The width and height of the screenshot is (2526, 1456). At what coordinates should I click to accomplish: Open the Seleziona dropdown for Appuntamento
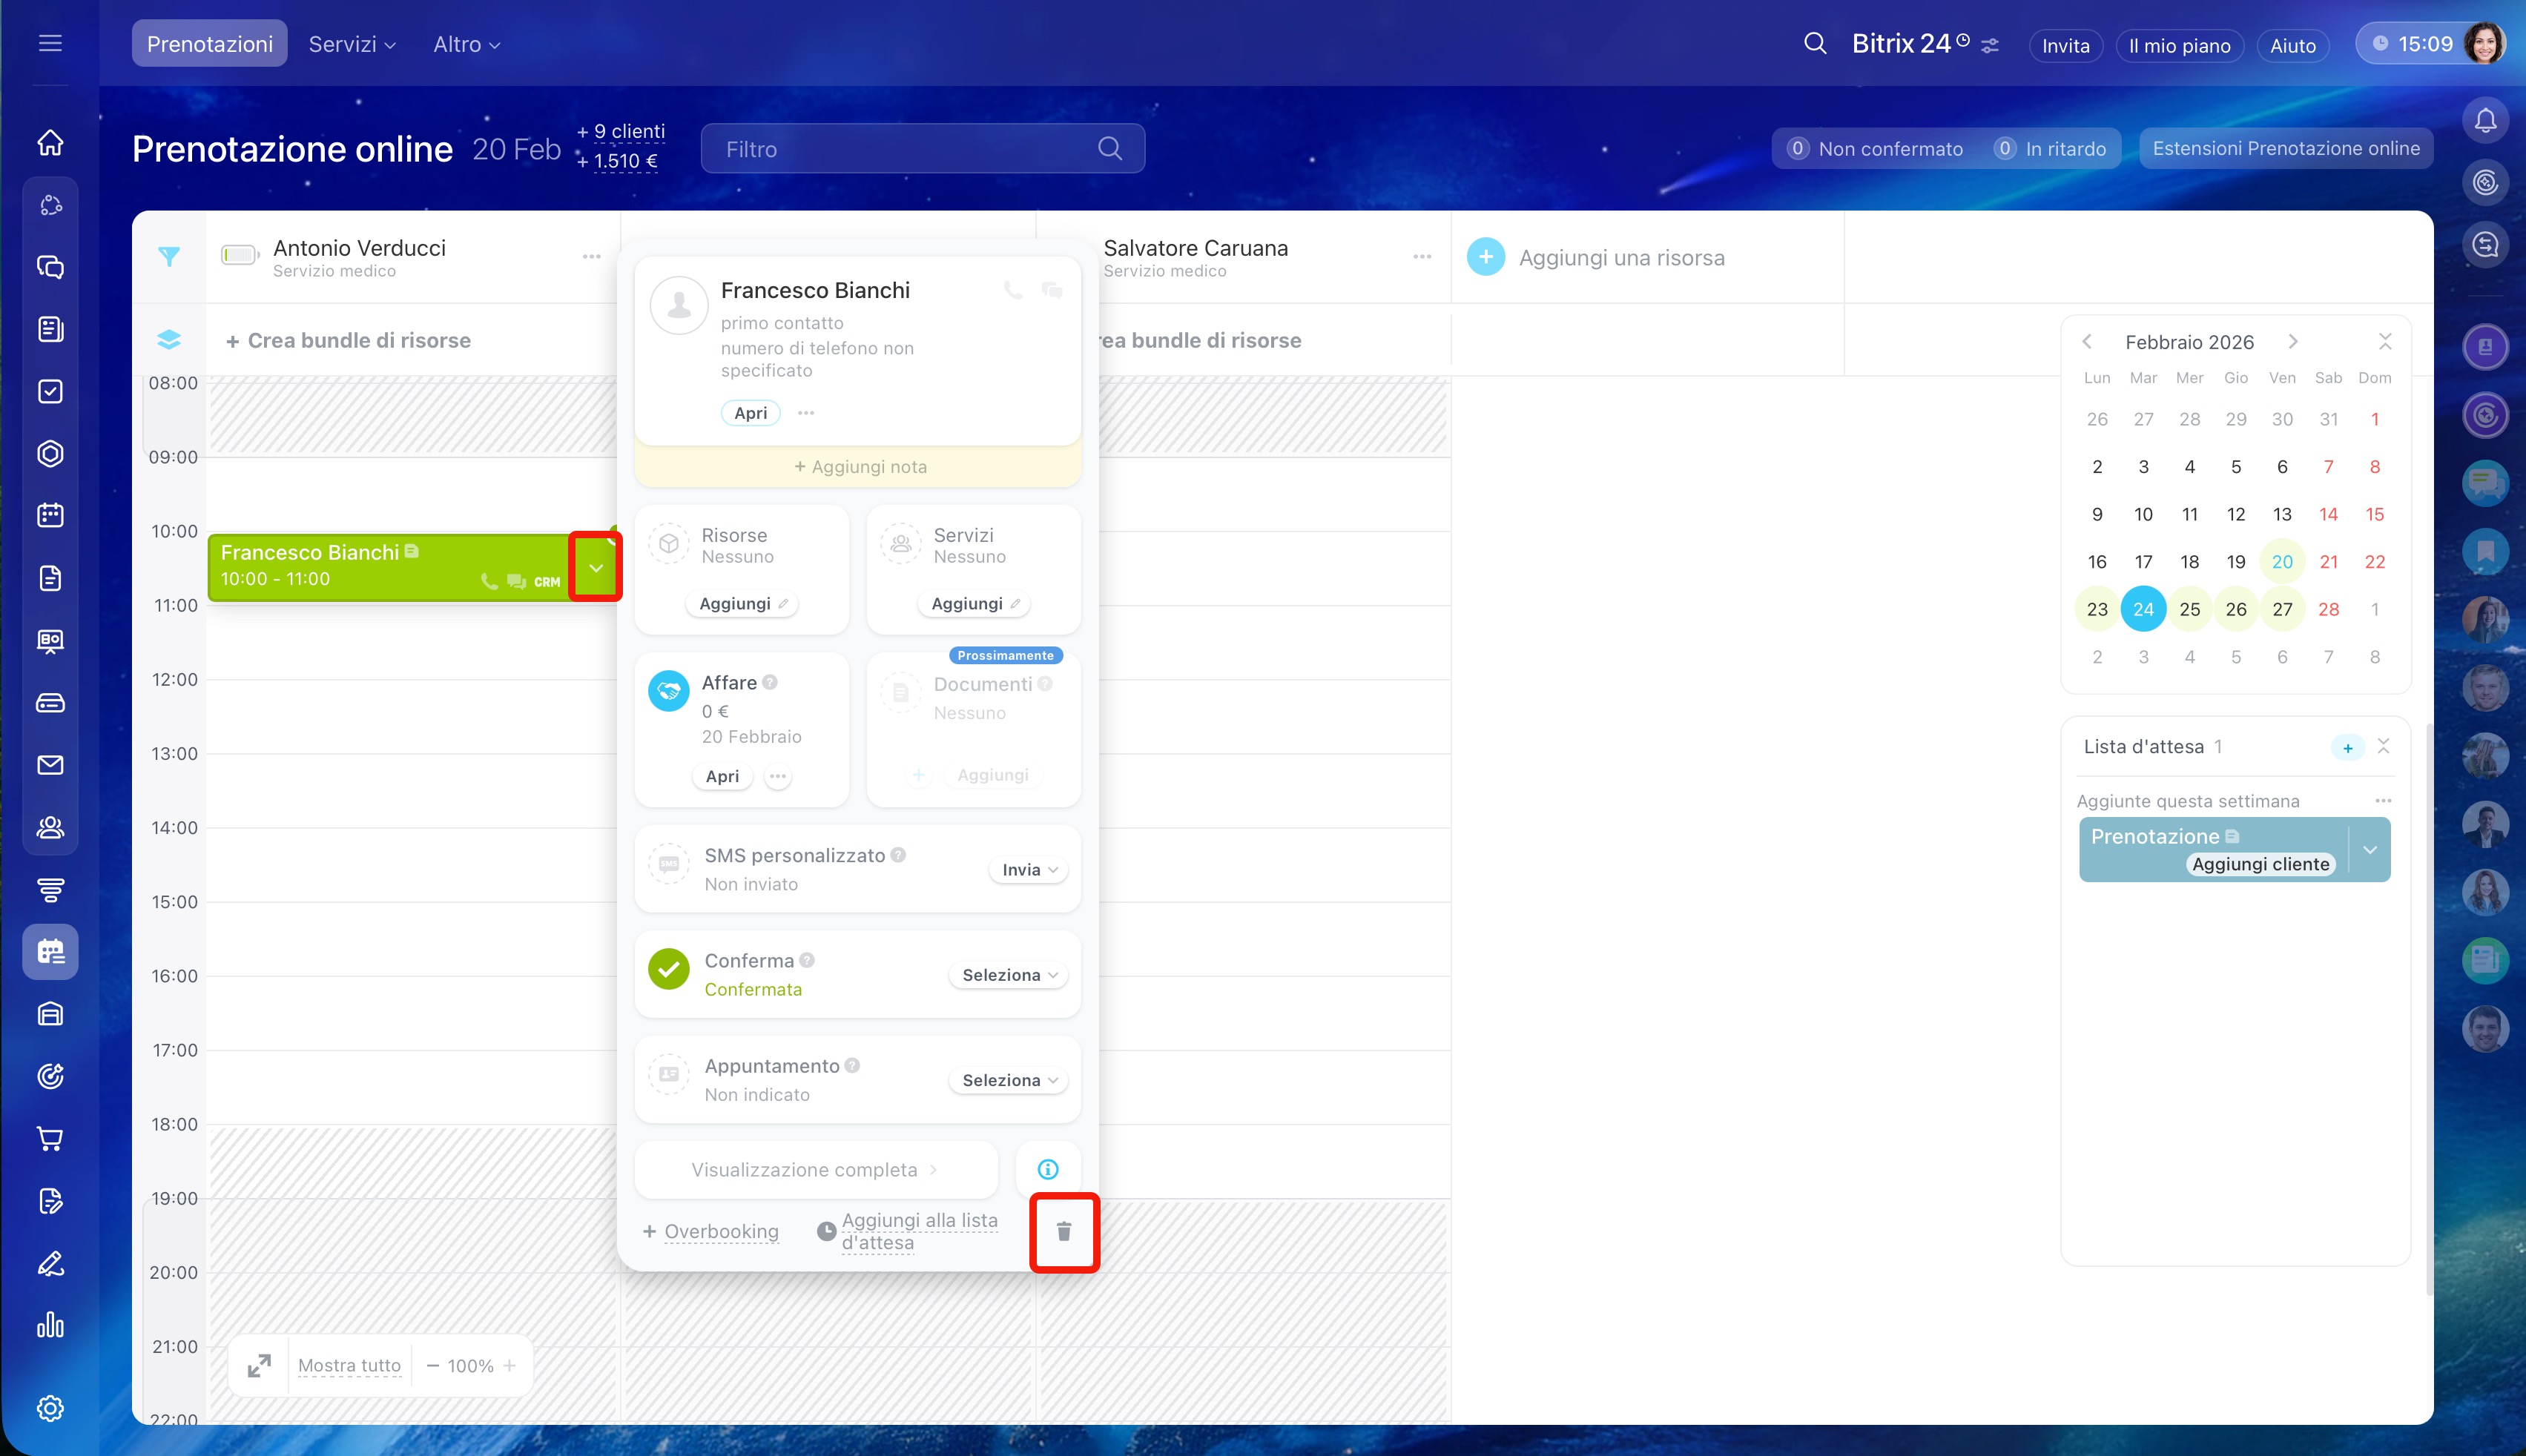click(x=1009, y=1080)
